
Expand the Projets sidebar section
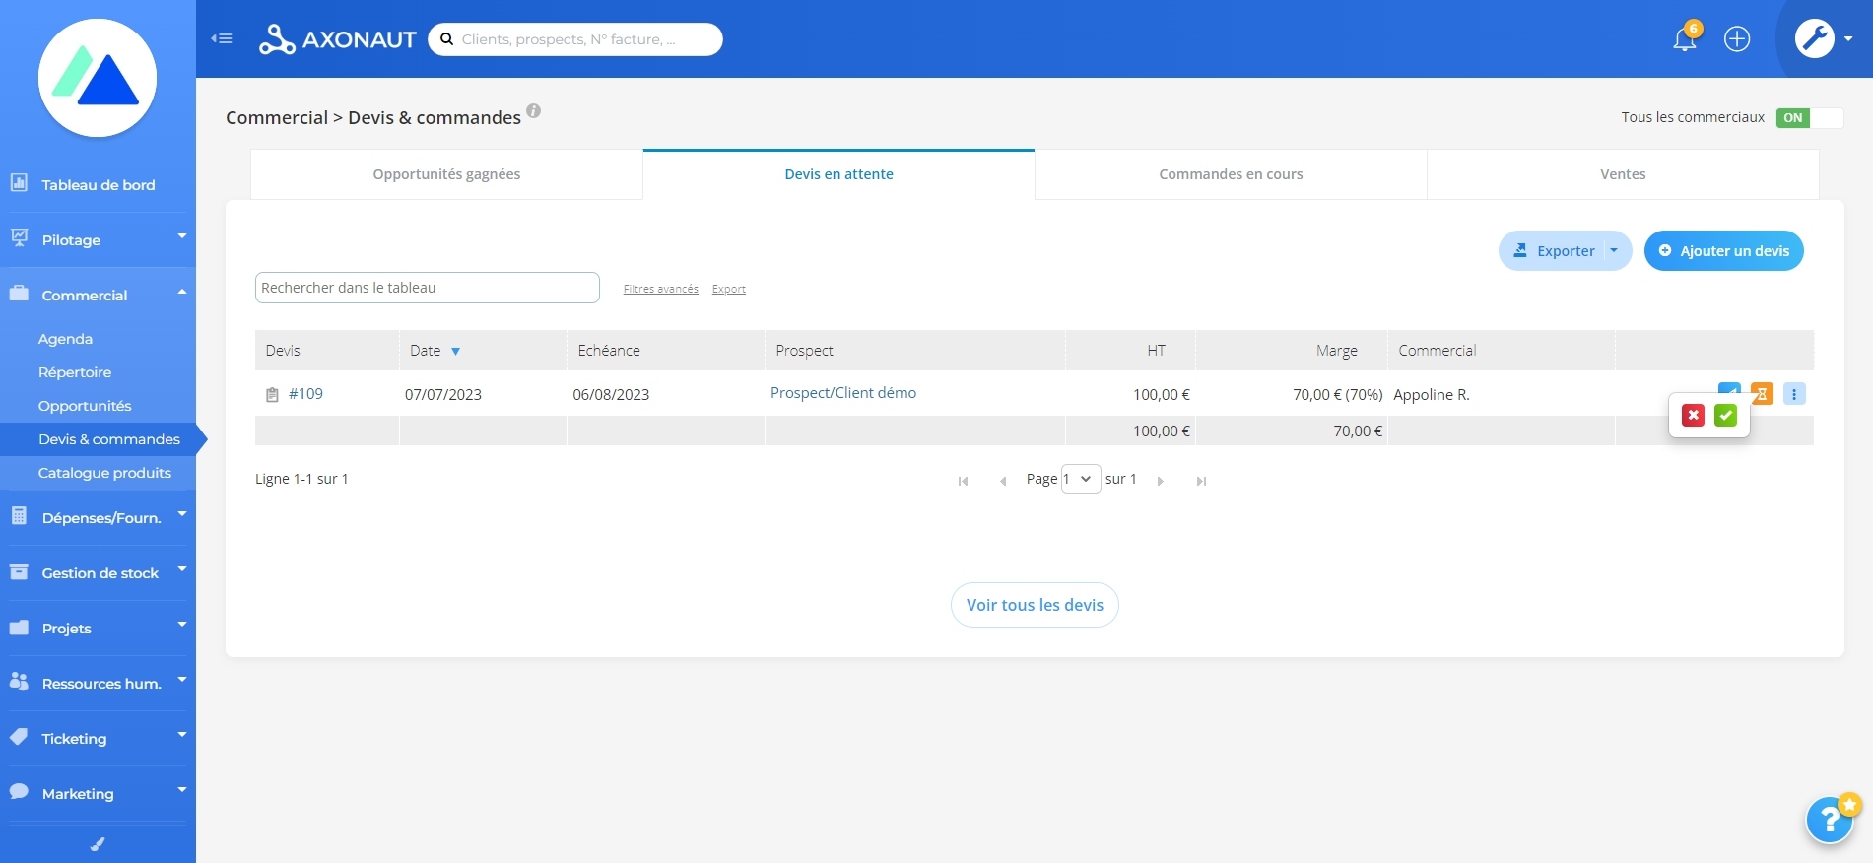pos(98,629)
